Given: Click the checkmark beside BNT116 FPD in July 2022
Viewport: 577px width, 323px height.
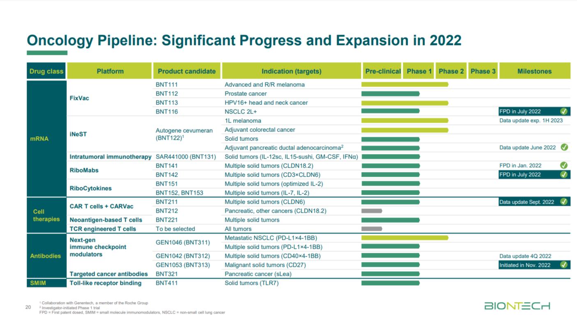Looking at the screenshot, I should coord(564,111).
